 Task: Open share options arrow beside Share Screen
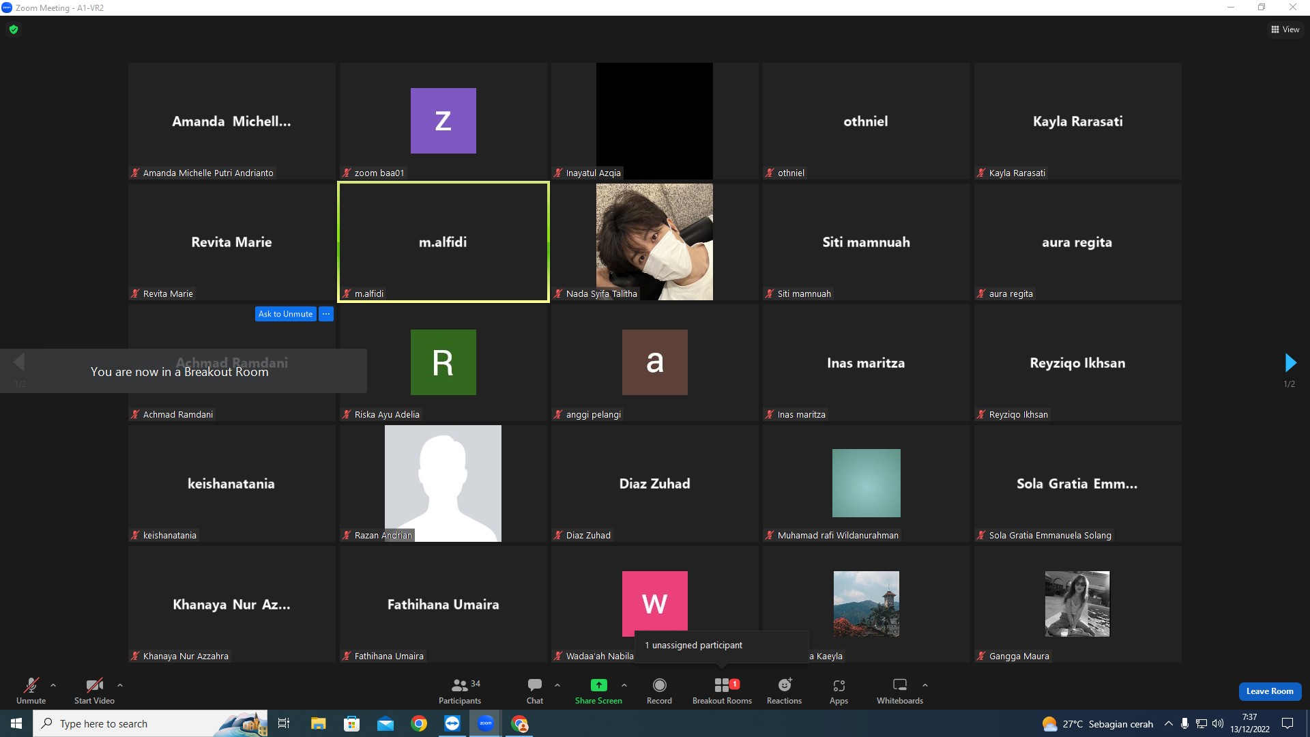(x=624, y=685)
